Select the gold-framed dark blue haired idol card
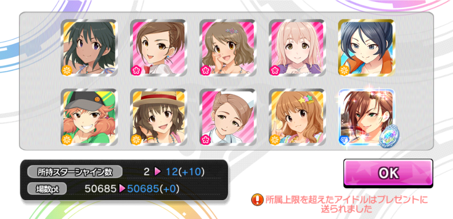Viewport: 453px width, 219px height. click(366, 48)
